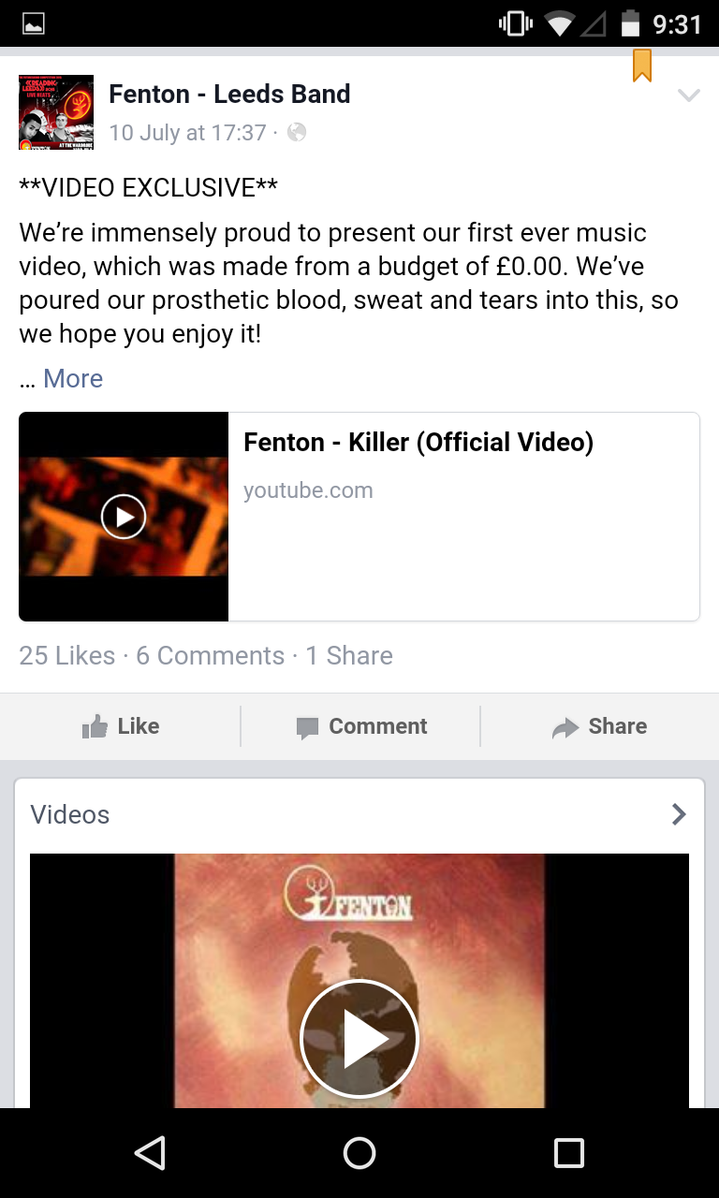Screen dimensions: 719x1198
Task: Tap Android home circle button
Action: tap(359, 1153)
